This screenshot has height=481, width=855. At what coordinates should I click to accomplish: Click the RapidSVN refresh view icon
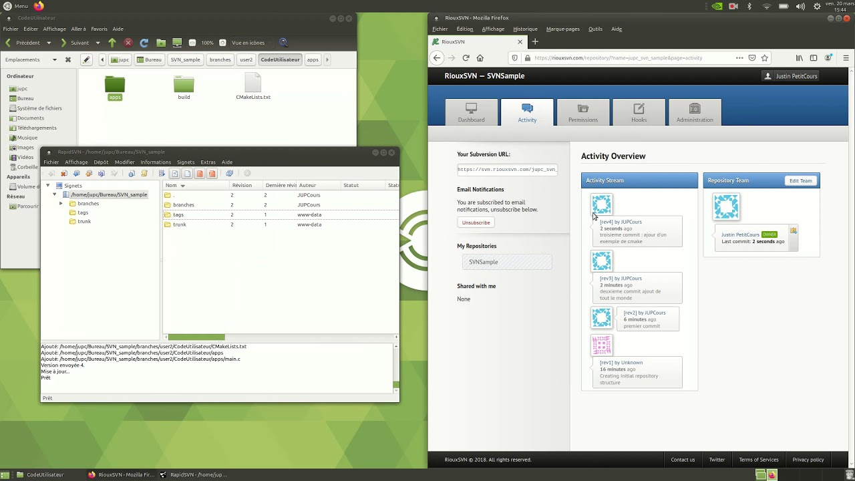click(x=229, y=174)
